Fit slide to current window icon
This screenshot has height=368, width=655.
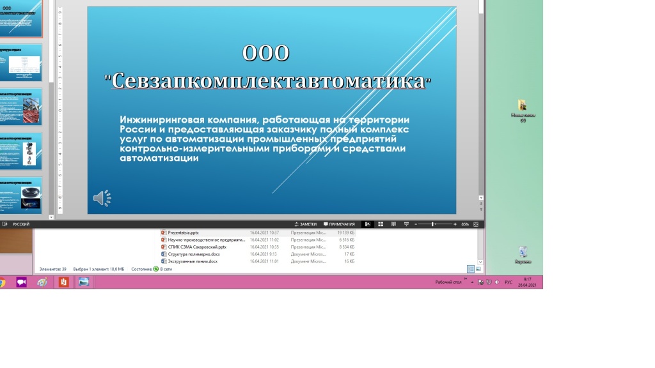(476, 224)
